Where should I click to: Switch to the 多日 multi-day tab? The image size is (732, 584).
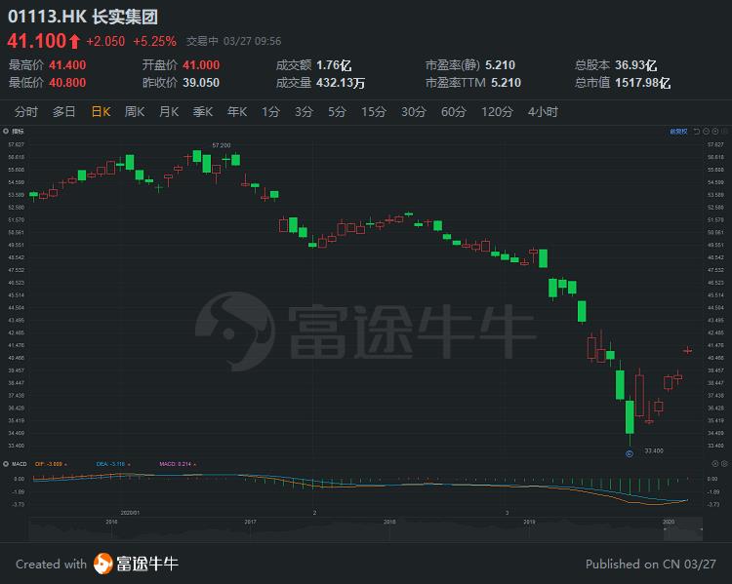pyautogui.click(x=64, y=112)
